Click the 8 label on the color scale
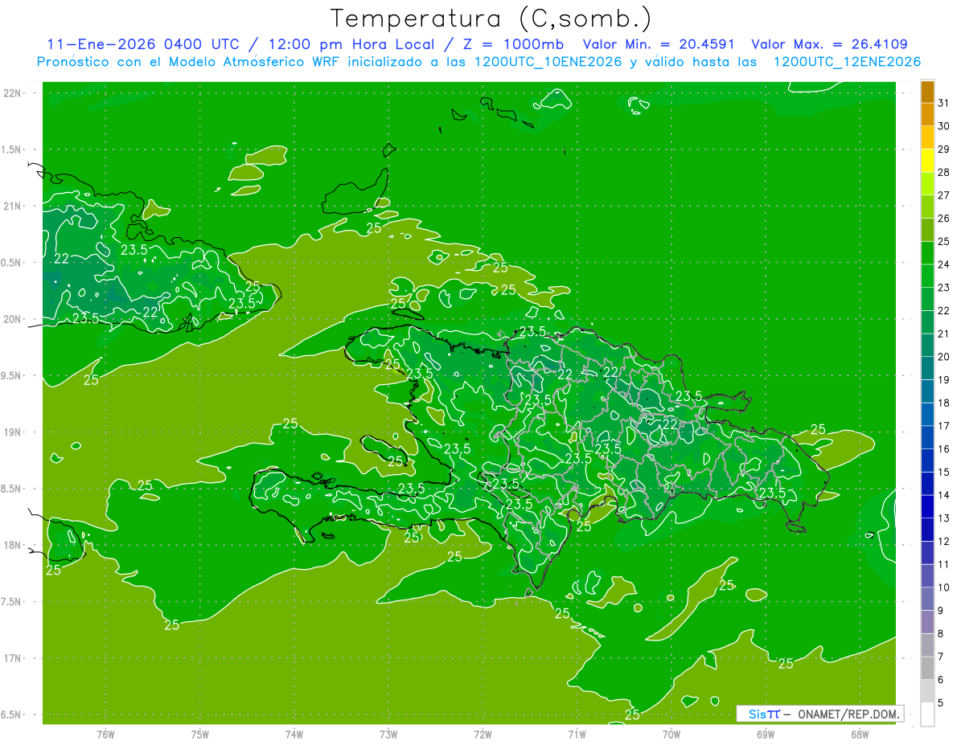Image resolution: width=965 pixels, height=745 pixels. 941,634
